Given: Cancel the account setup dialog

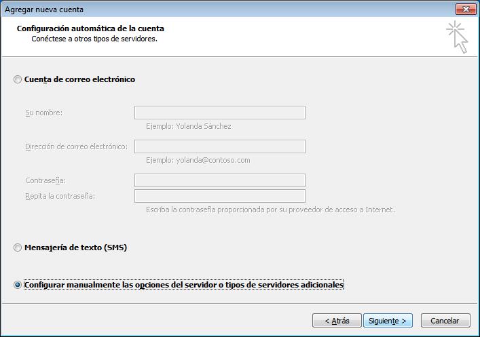Looking at the screenshot, I should (445, 321).
